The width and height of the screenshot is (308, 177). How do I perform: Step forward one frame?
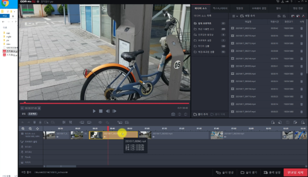pos(115,111)
